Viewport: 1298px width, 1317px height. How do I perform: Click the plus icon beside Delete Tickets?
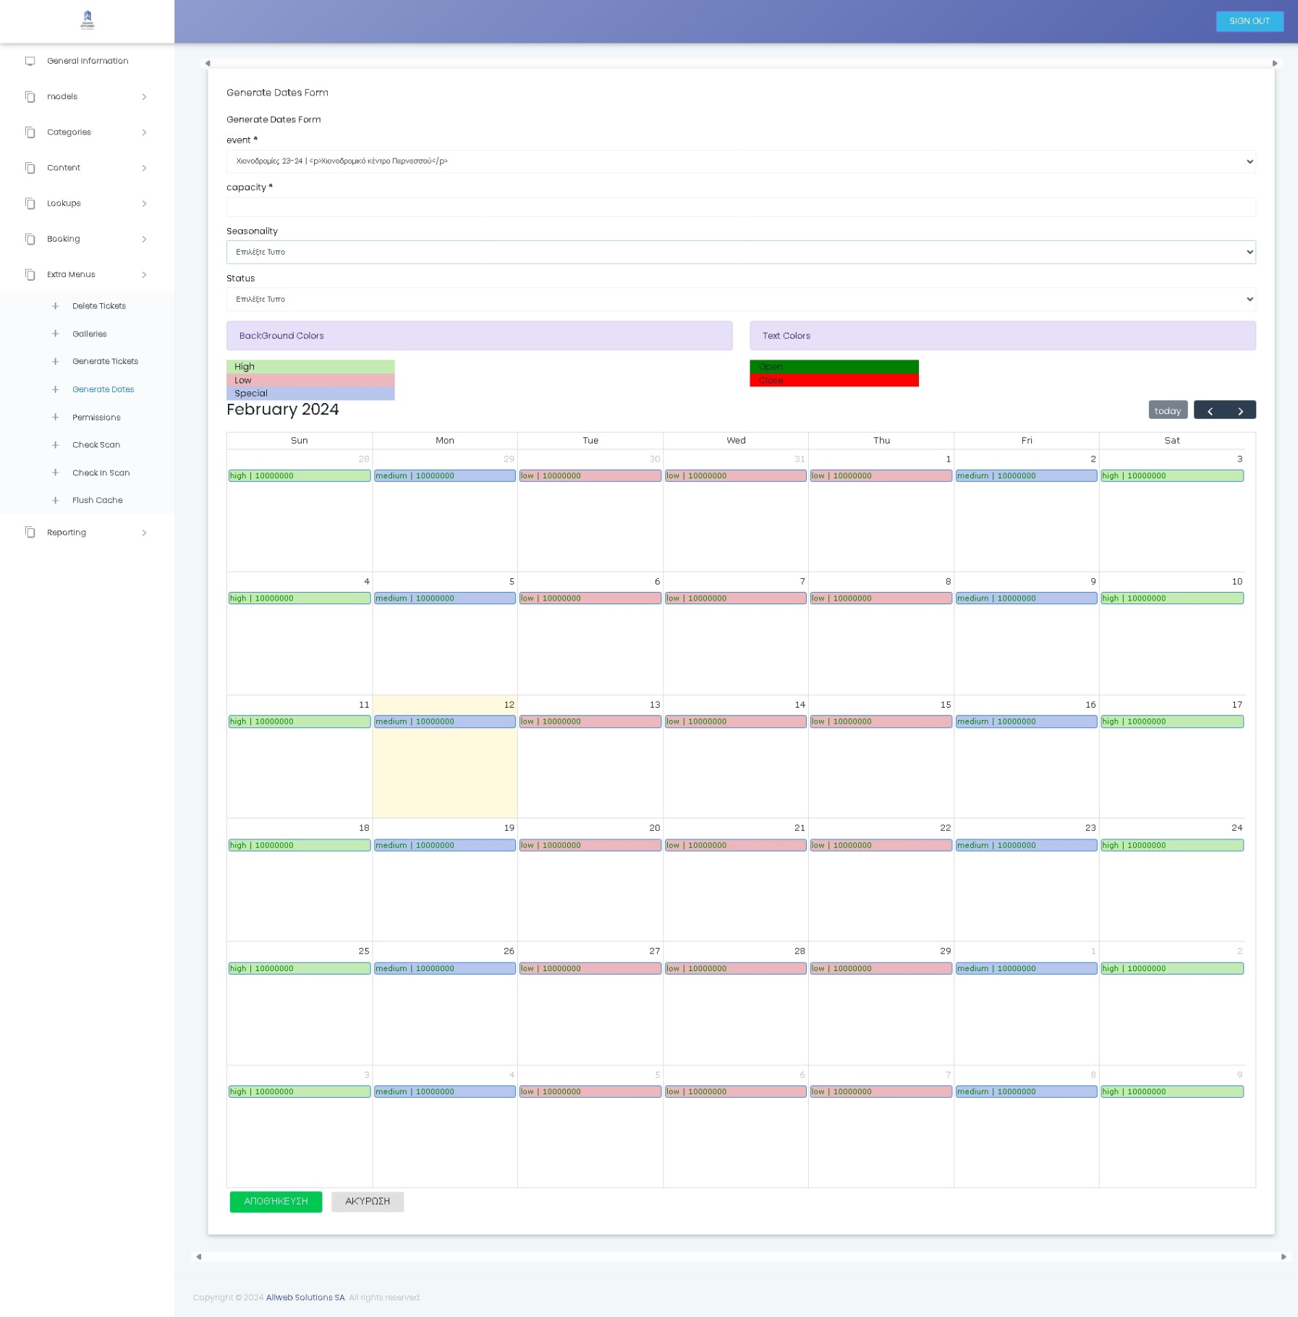tap(56, 306)
